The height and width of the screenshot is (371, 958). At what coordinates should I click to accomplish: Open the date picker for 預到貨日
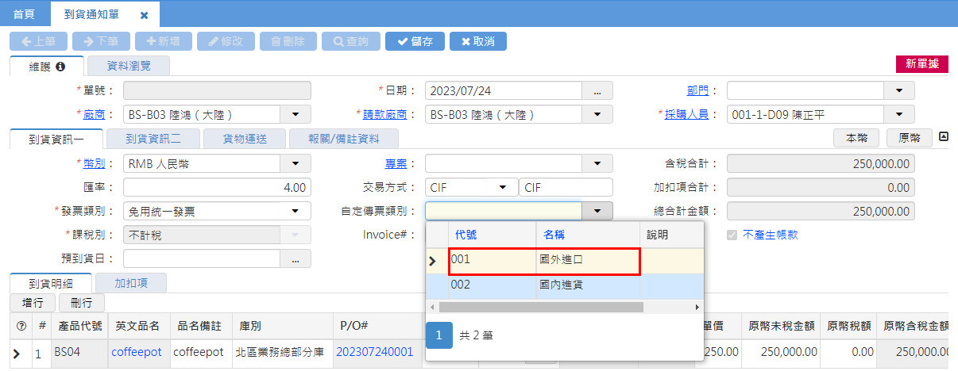(x=296, y=259)
